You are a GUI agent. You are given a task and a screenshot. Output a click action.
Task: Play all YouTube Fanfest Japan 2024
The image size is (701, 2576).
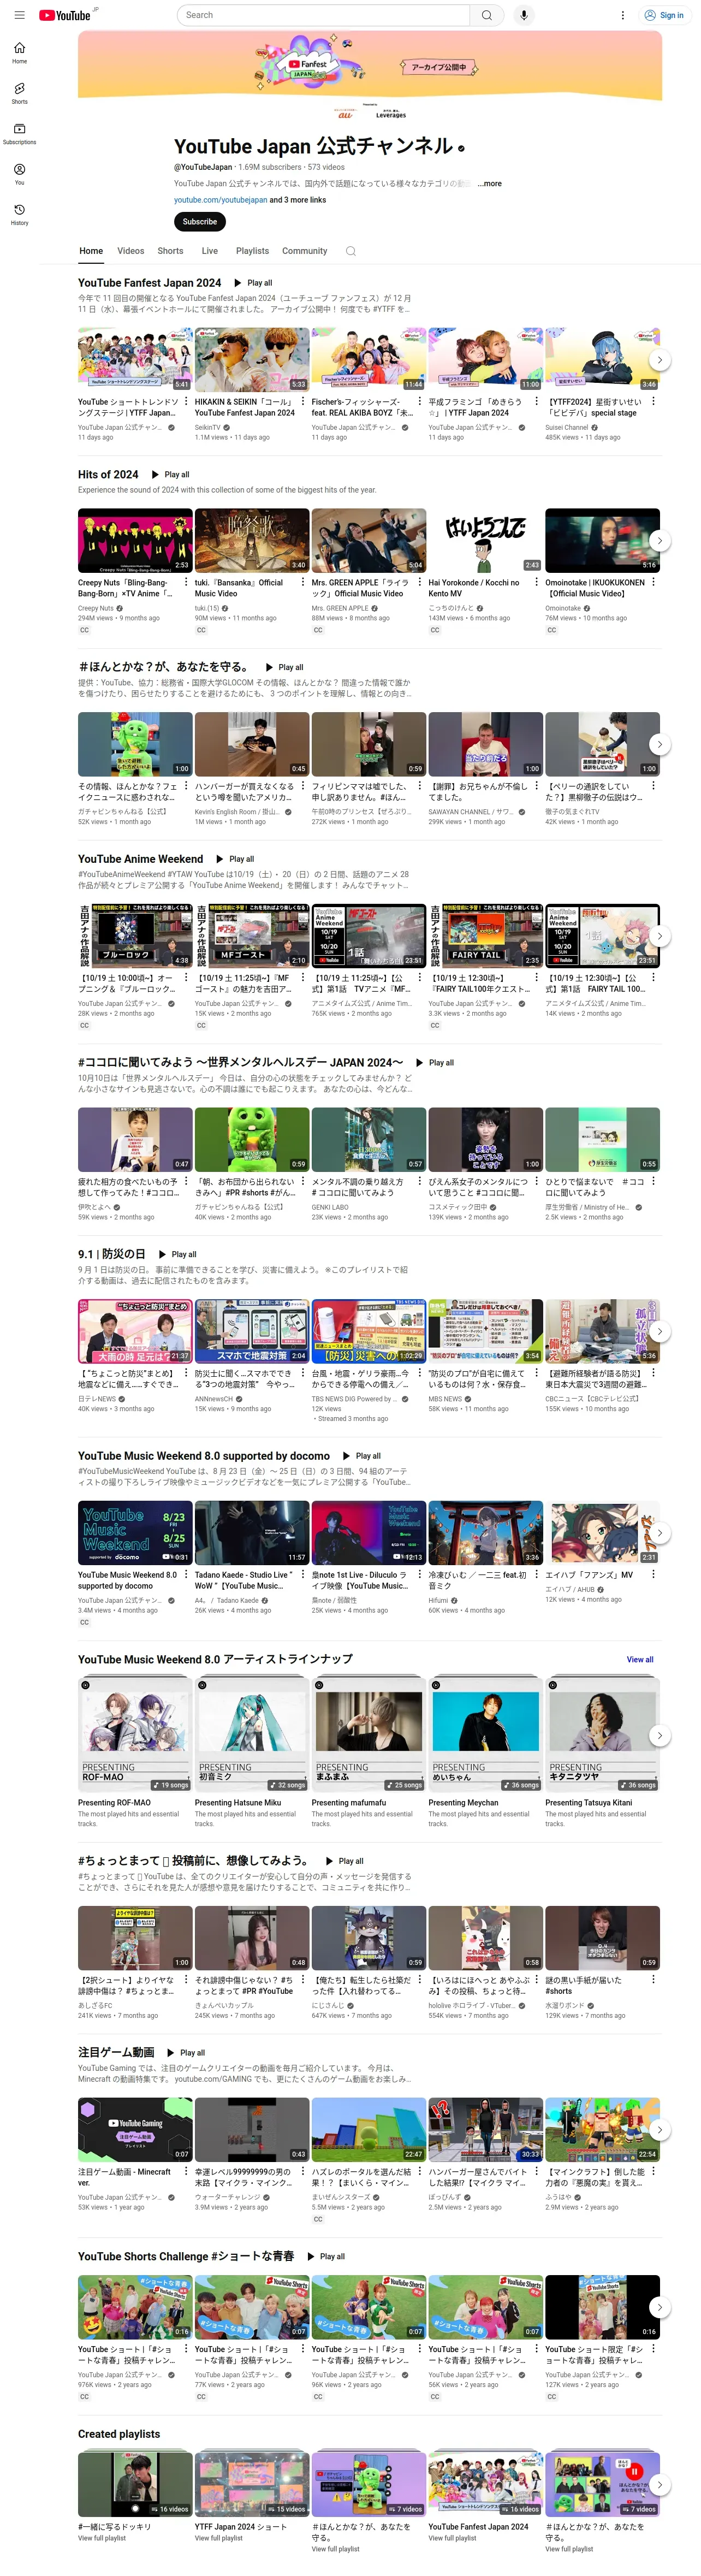pyautogui.click(x=253, y=283)
